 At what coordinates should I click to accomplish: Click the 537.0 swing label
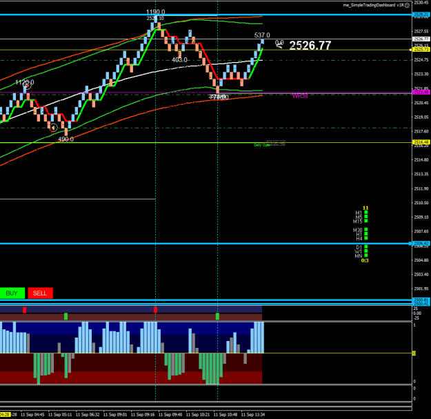coord(262,35)
